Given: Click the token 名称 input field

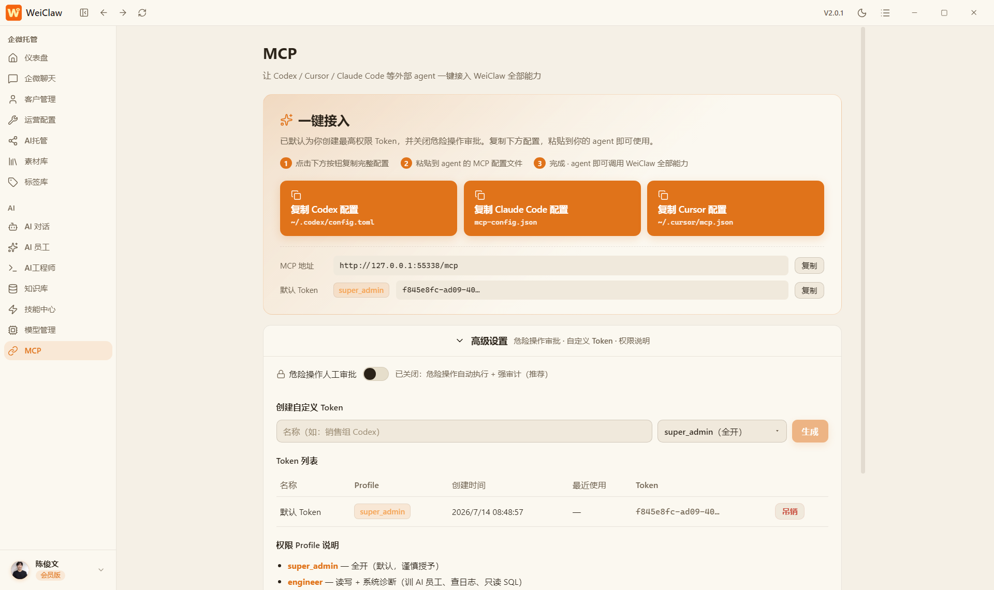Looking at the screenshot, I should (464, 431).
